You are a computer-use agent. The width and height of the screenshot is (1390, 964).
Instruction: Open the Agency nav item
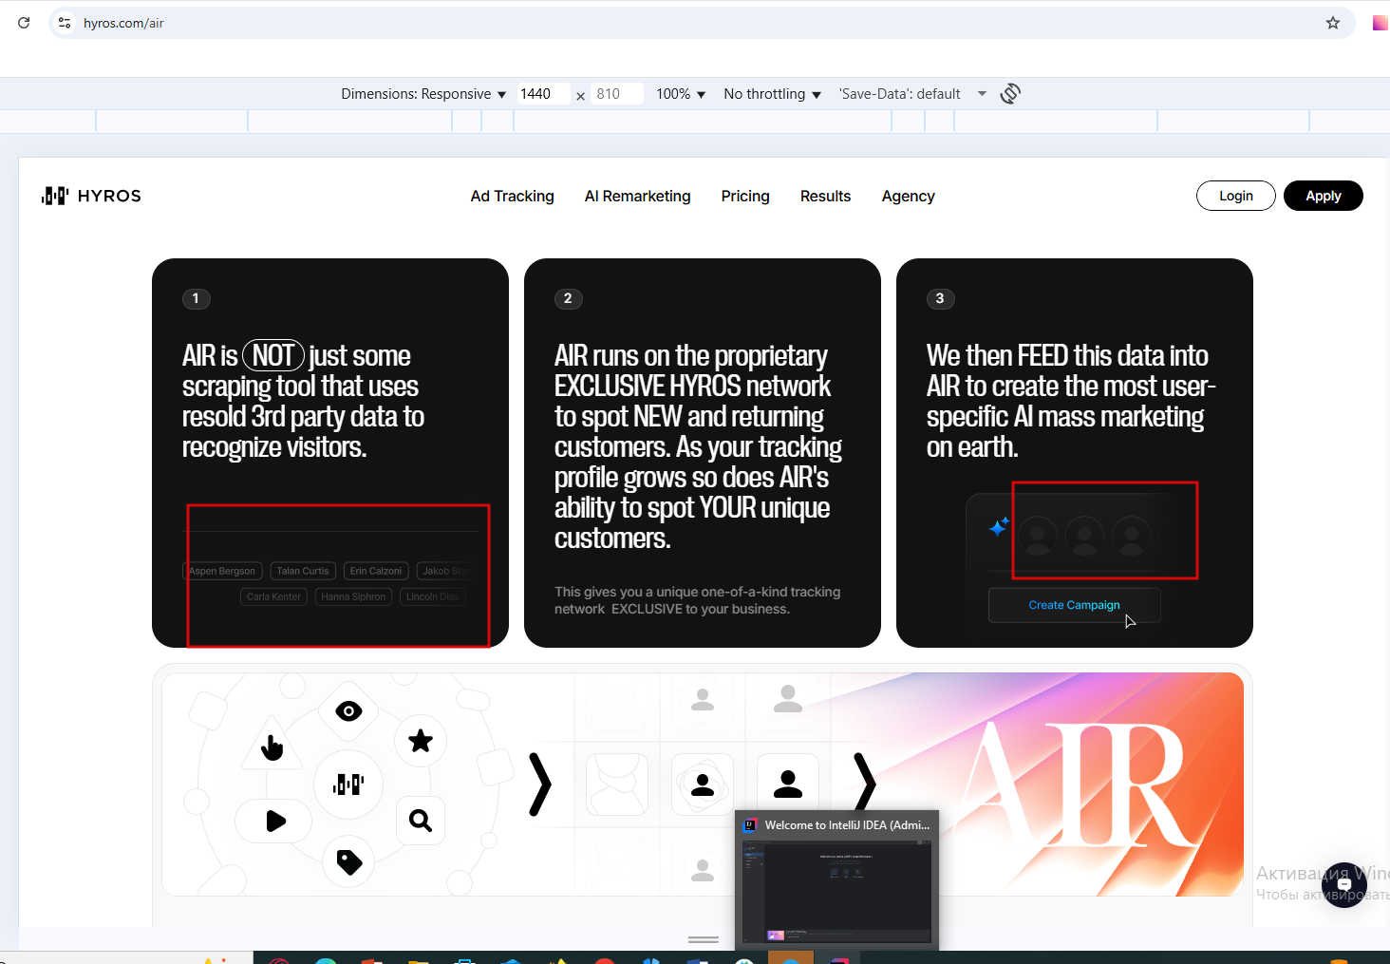[909, 196]
